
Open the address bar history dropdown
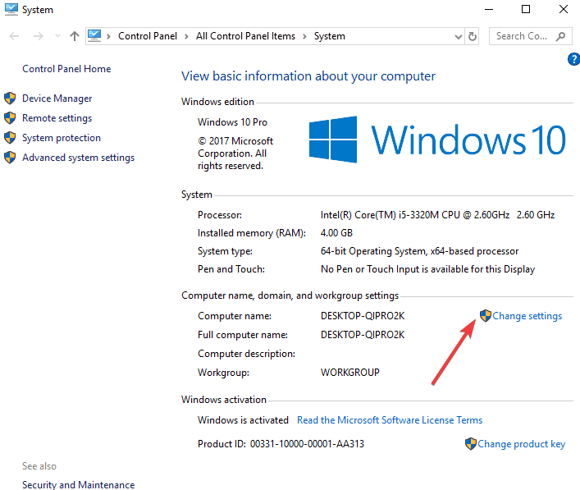(x=459, y=37)
